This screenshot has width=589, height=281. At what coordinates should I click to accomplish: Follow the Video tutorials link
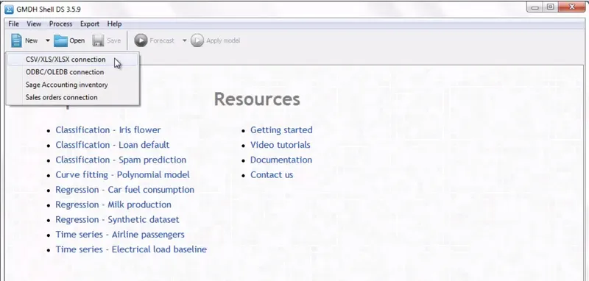pyautogui.click(x=281, y=145)
